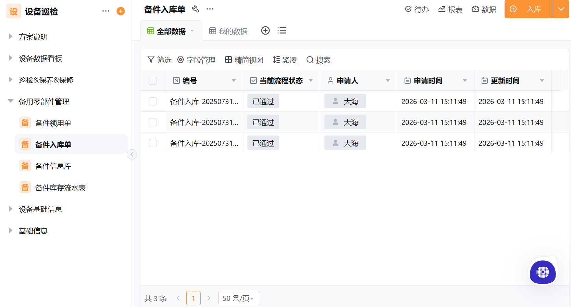Expand the 设备数据看板 tree node

click(x=11, y=58)
